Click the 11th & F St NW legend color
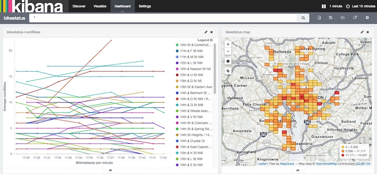The image size is (377, 174). pyautogui.click(x=177, y=51)
